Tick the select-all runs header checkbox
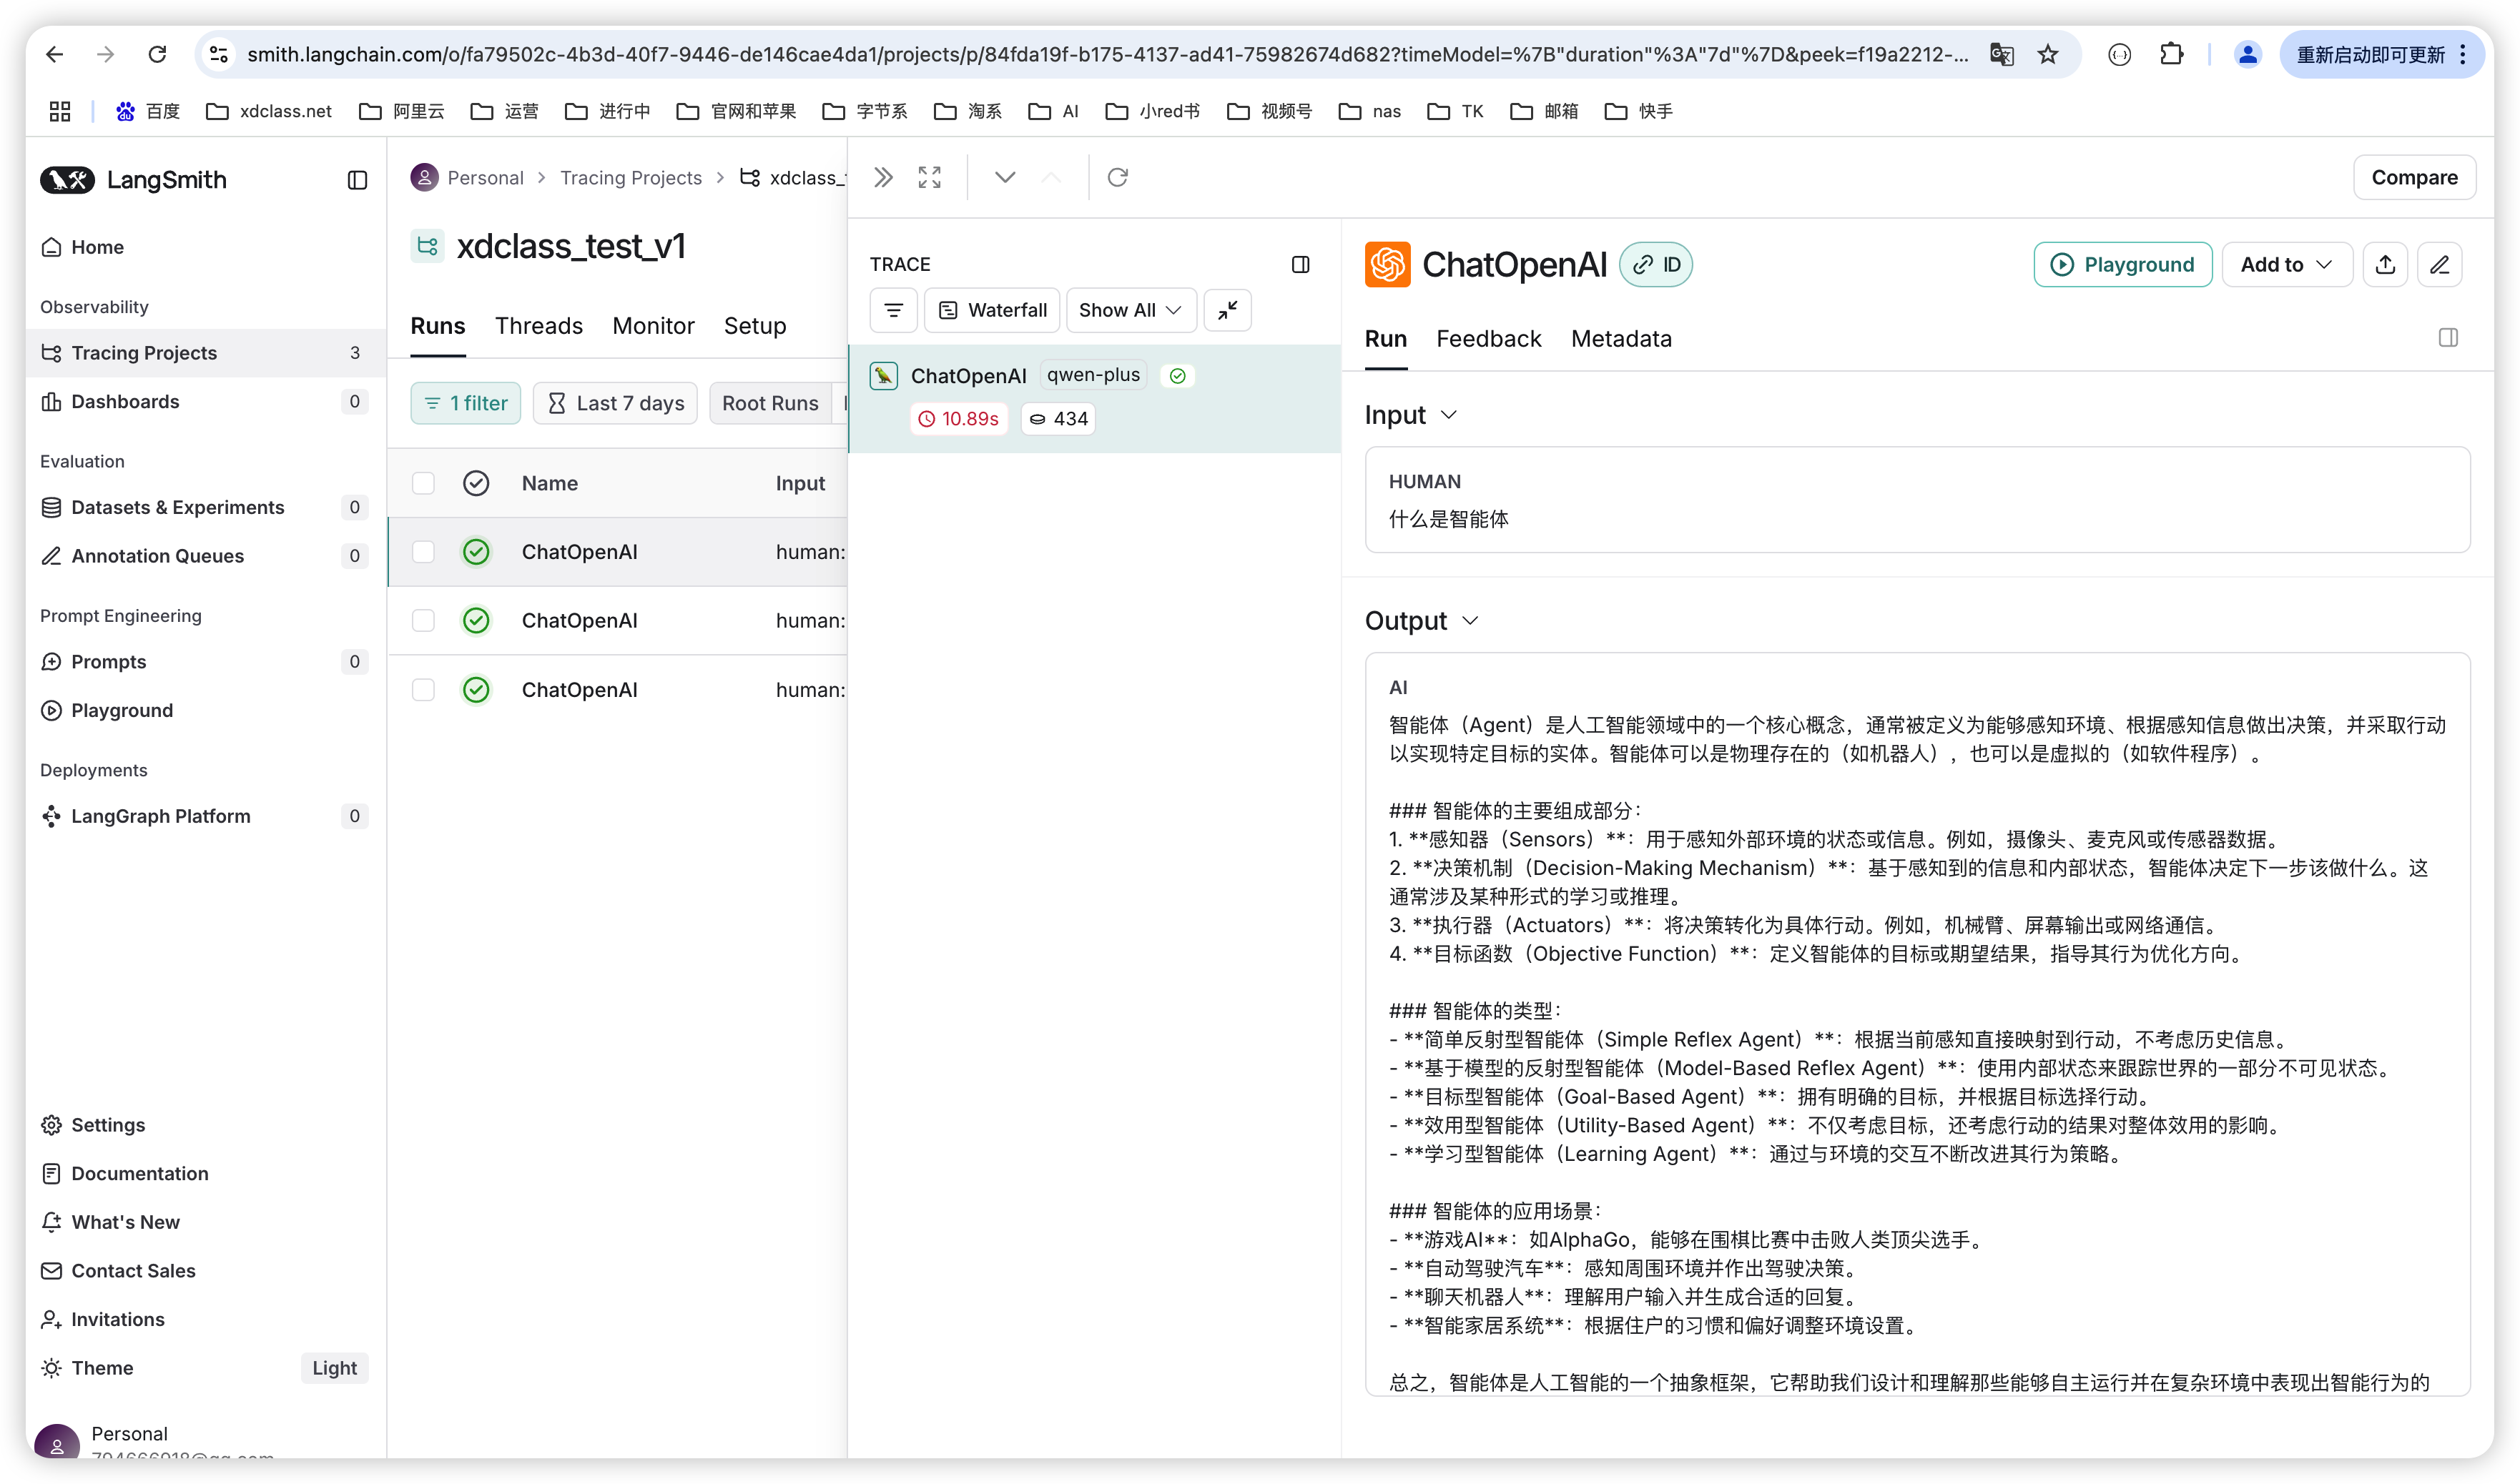 [423, 483]
